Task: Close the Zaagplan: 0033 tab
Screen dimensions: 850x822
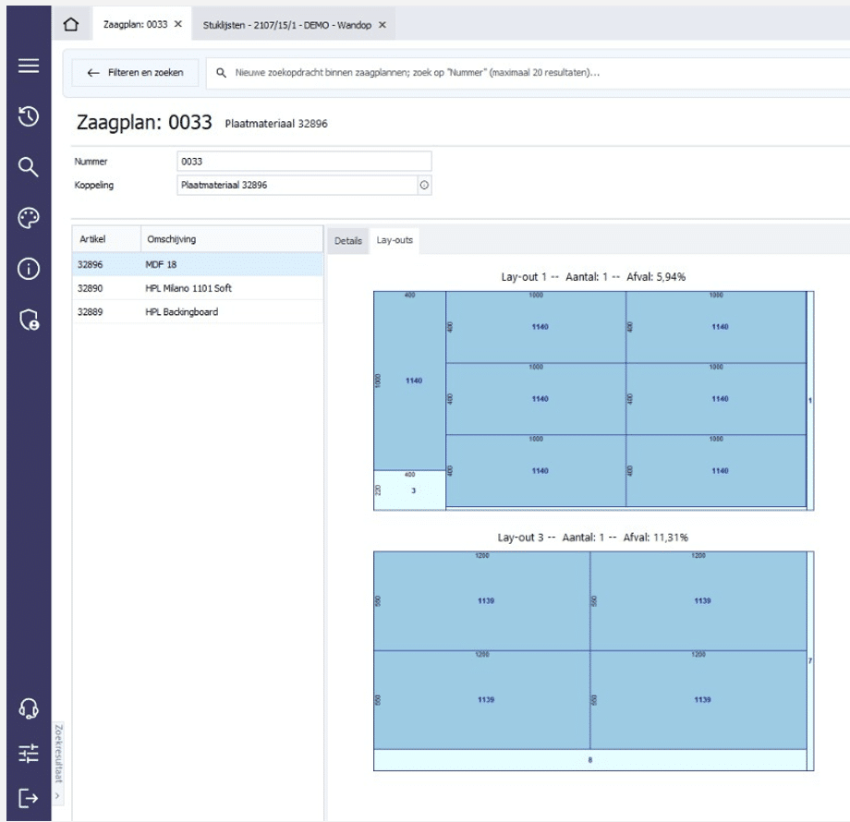Action: (x=178, y=24)
